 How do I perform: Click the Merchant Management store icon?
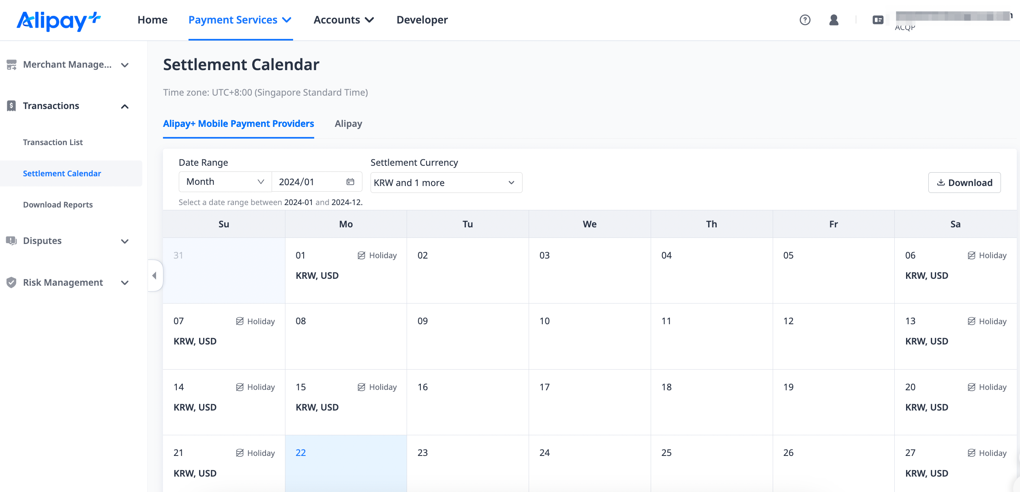click(x=11, y=65)
